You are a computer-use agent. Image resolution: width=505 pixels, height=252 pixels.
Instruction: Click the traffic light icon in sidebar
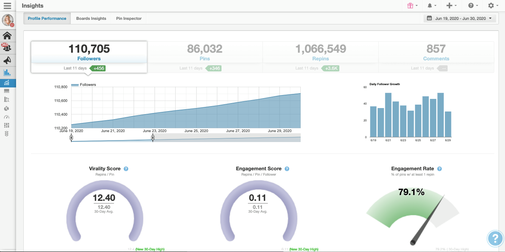click(7, 134)
